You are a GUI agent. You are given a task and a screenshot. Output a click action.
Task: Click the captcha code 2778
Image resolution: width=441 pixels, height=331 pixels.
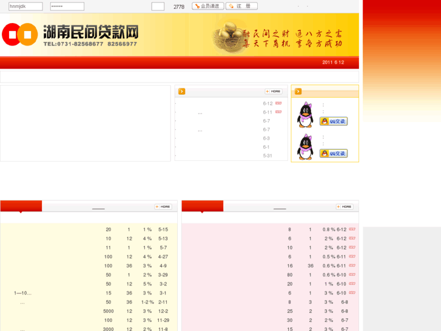(179, 7)
